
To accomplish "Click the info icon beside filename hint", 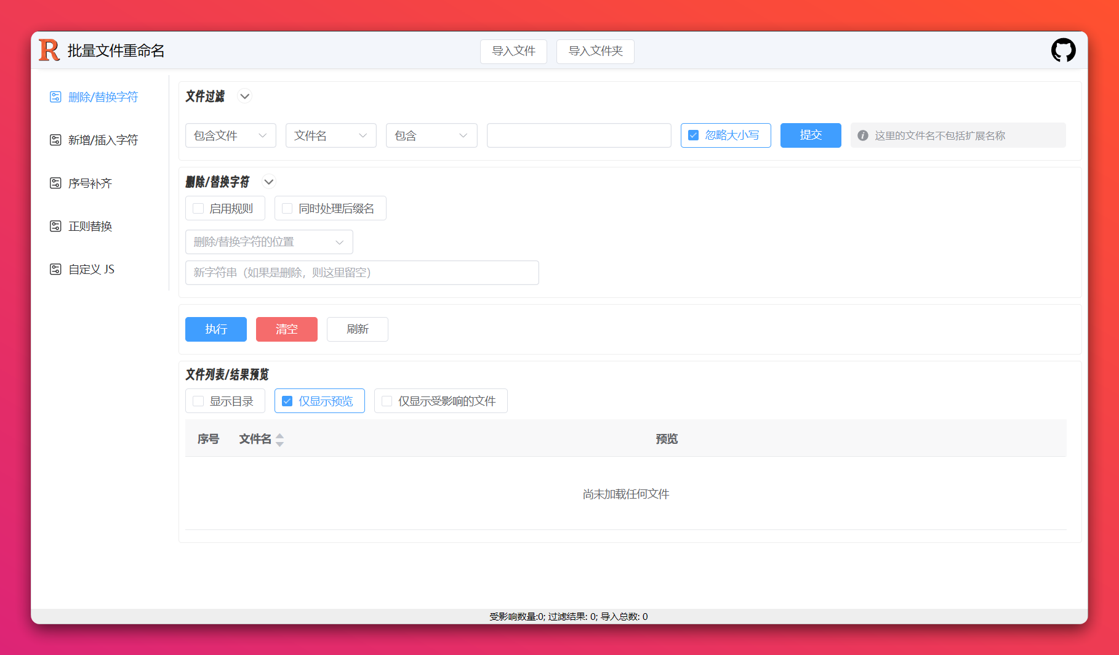I will (x=863, y=136).
